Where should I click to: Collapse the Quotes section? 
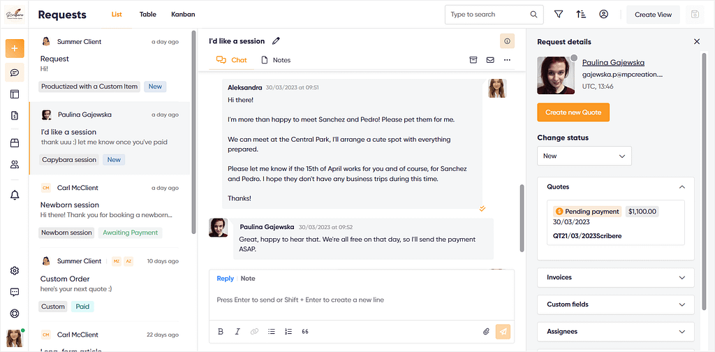click(616, 187)
